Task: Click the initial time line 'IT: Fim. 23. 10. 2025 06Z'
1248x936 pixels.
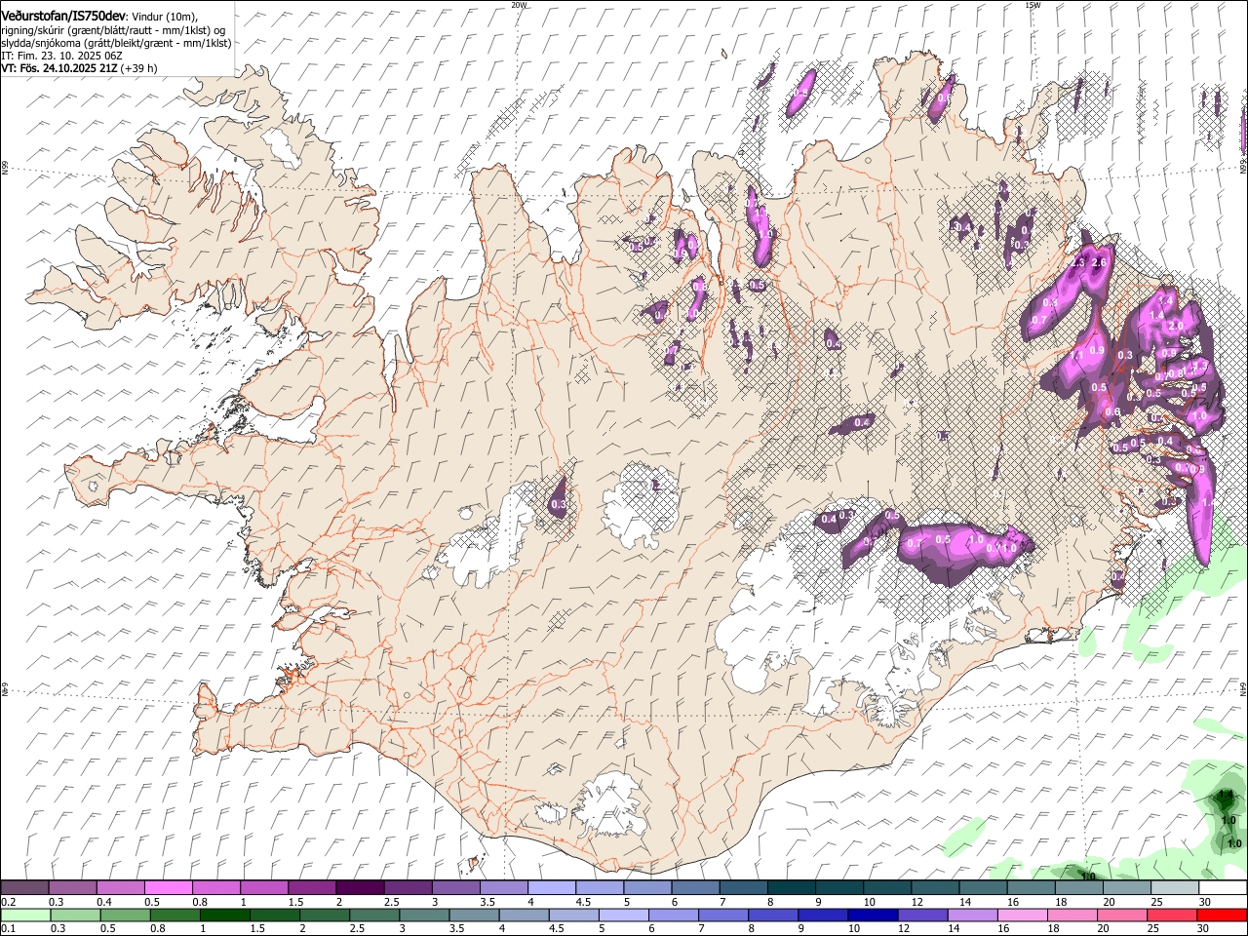Action: pyautogui.click(x=61, y=56)
